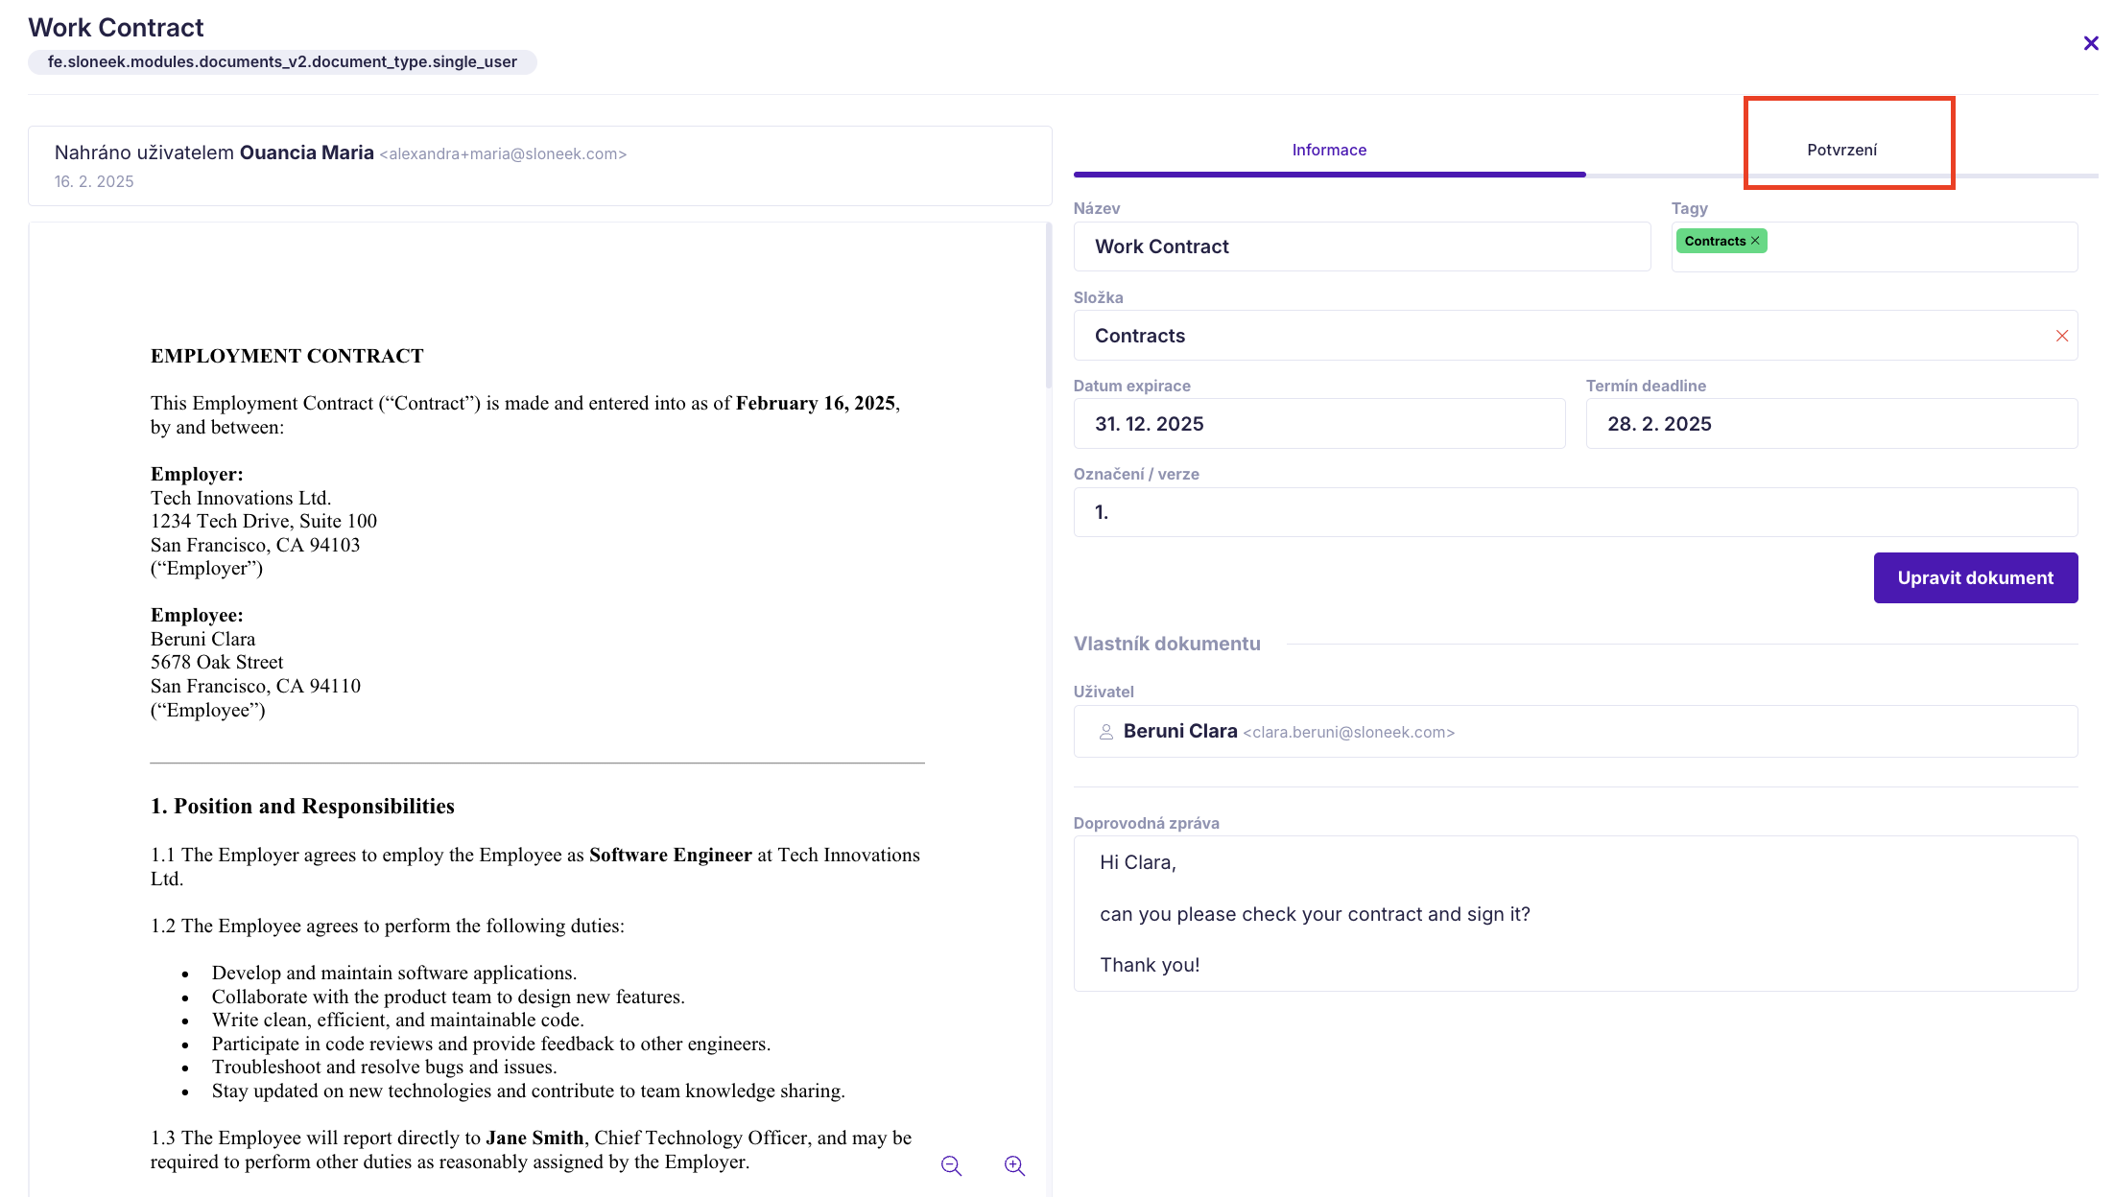This screenshot has width=2113, height=1197.
Task: Click the EMPLOYMENT CONTRACT heading
Action: tap(287, 356)
